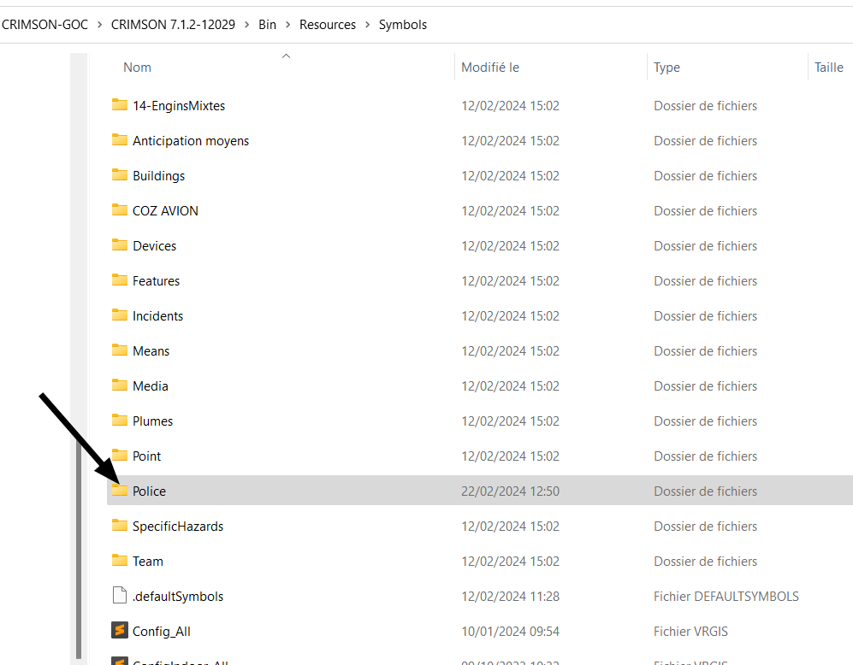
Task: Sort by Modifié le column header
Action: click(x=489, y=68)
